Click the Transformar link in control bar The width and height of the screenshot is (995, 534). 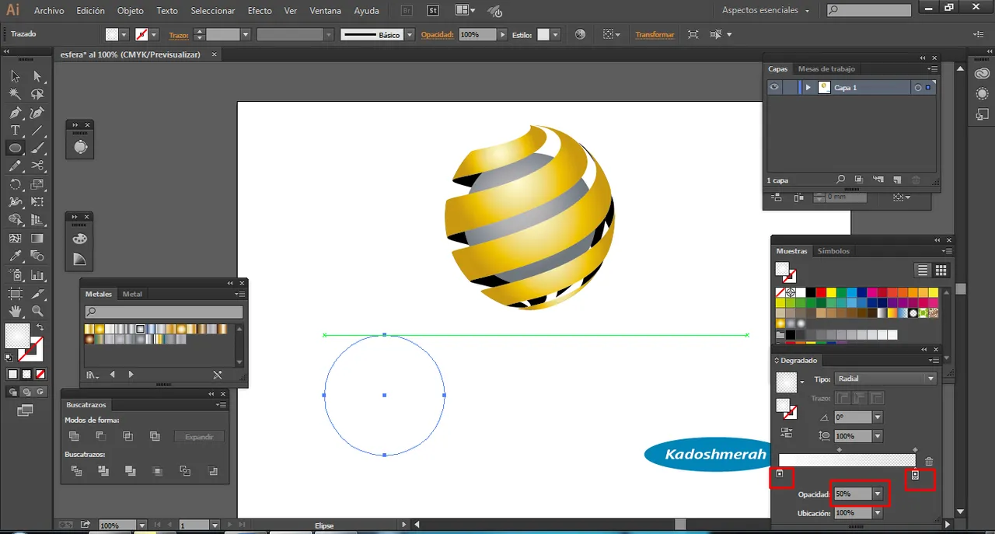tap(655, 35)
